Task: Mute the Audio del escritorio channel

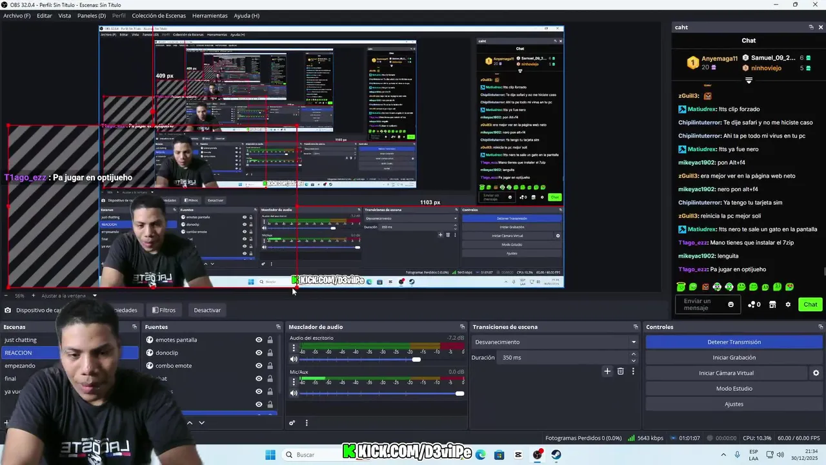Action: pos(294,359)
